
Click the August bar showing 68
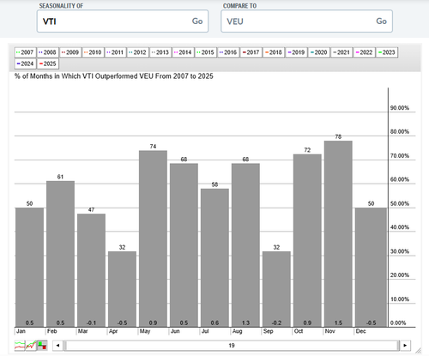pyautogui.click(x=245, y=245)
